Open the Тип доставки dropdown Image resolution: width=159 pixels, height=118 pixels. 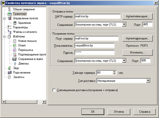148,81
